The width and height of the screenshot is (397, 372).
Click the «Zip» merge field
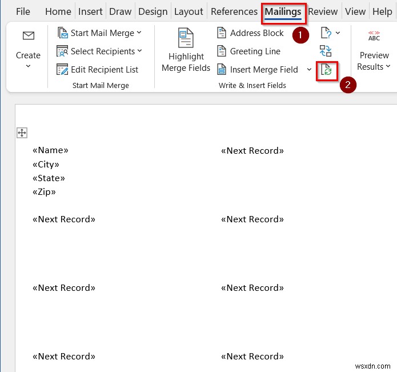pos(44,192)
